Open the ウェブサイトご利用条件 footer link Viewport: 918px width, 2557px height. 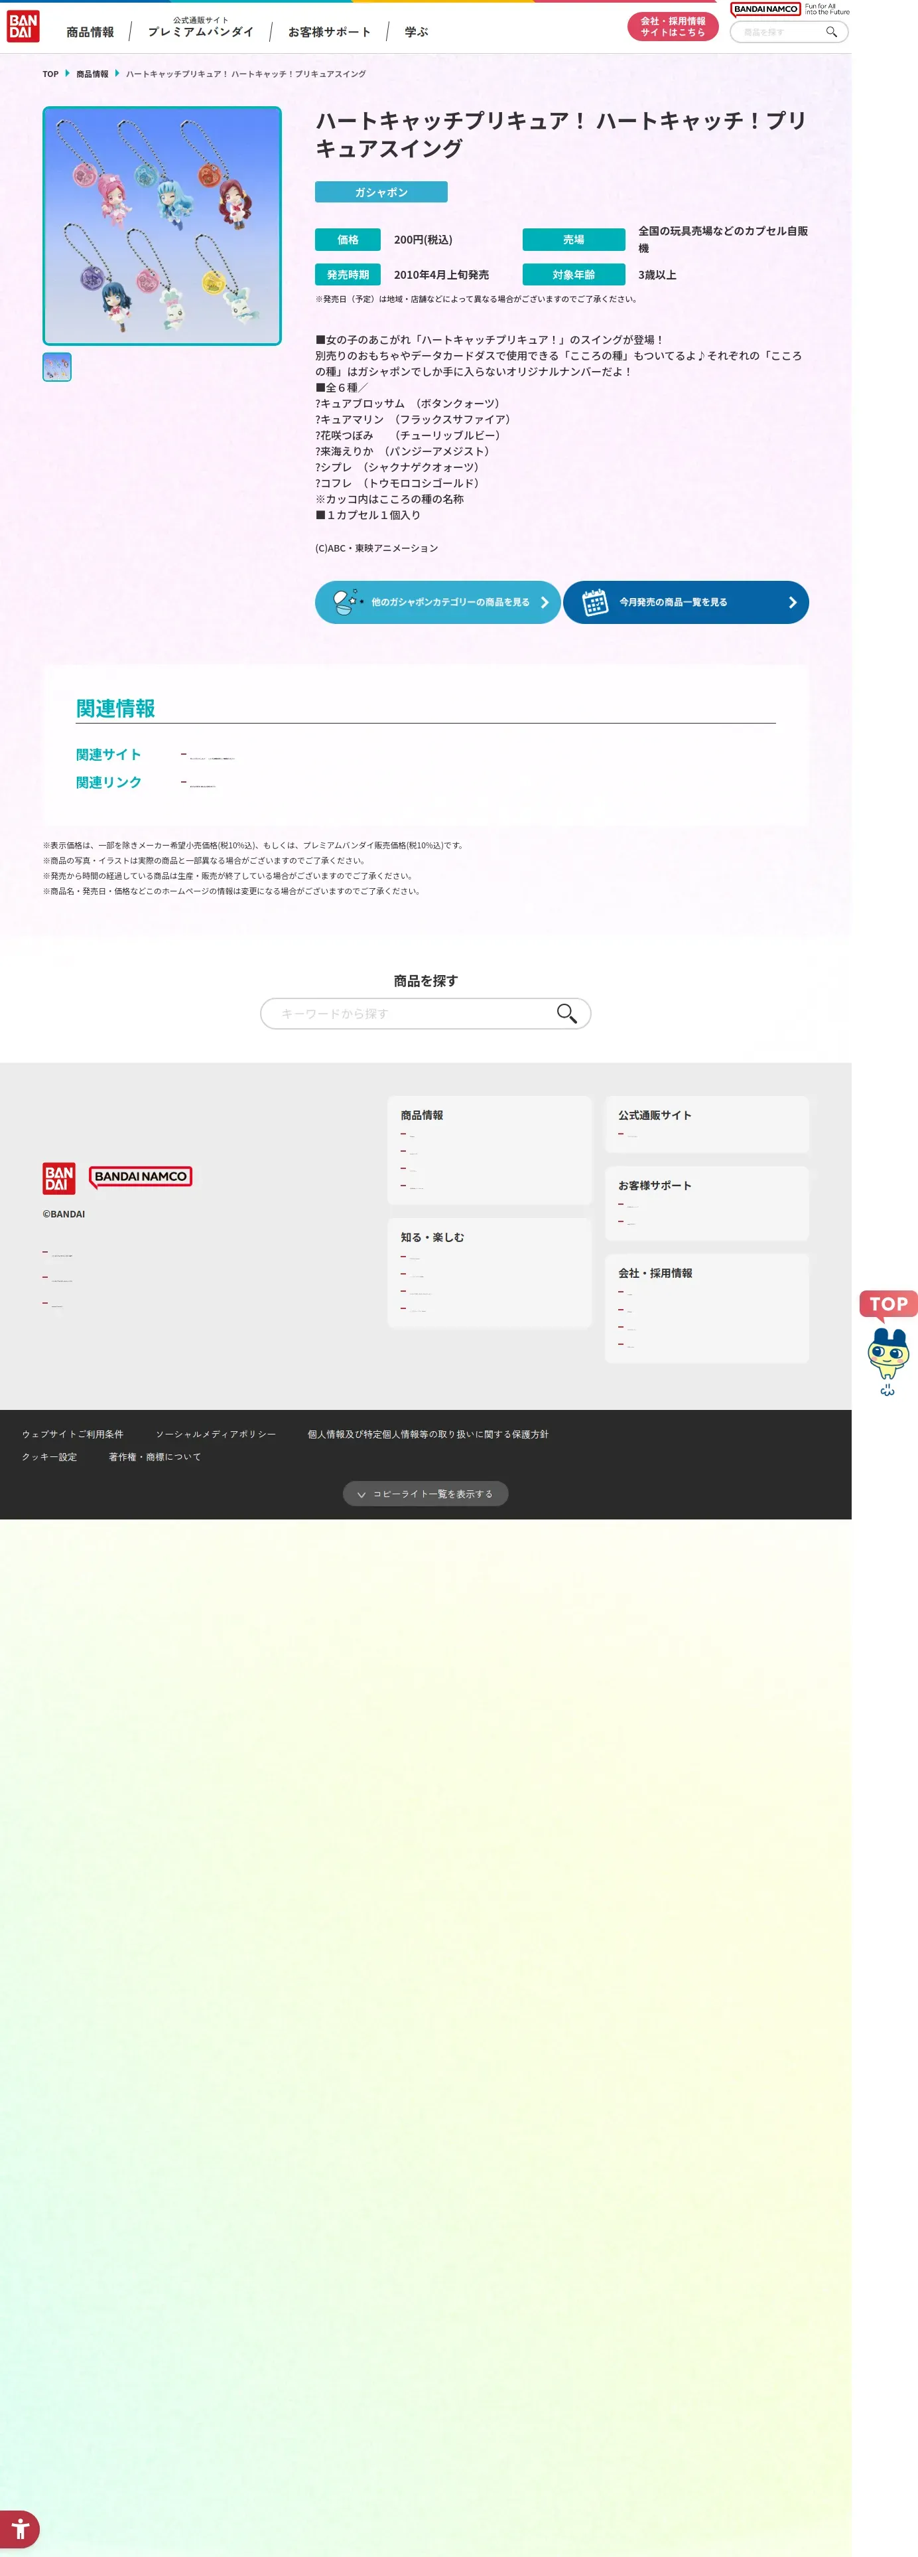point(72,1434)
